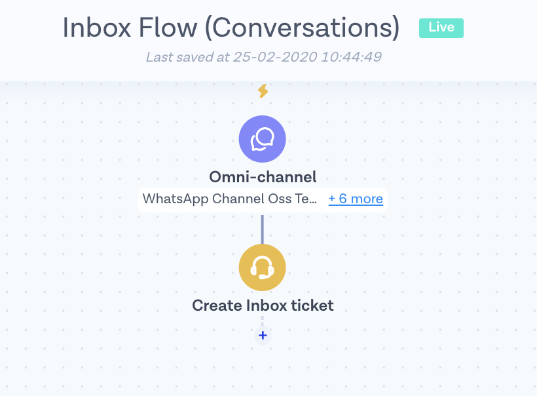Click the solid connector between the two steps

263,227
